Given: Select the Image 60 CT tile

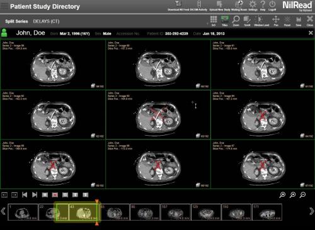Looking at the screenshot, I should click(x=158, y=65).
